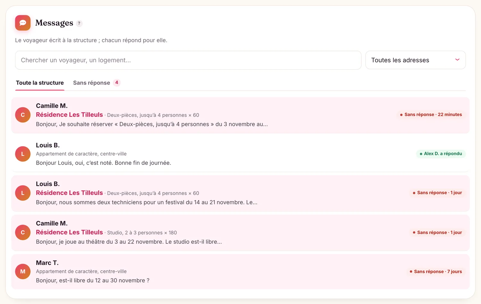481x304 pixels.
Task: Open message 'Bonjour, Je souhaite réserver « Deux-pièces'
Action: click(152, 124)
